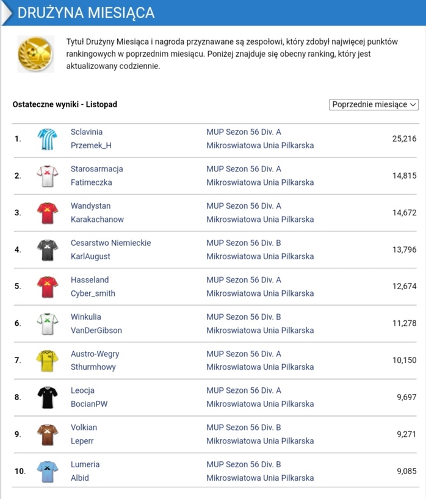
Task: Click Sclavinia's blue striped jersey icon
Action: pyautogui.click(x=47, y=139)
